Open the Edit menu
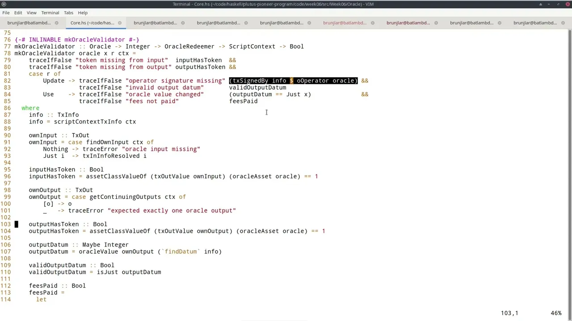This screenshot has width=572, height=321. 18,12
